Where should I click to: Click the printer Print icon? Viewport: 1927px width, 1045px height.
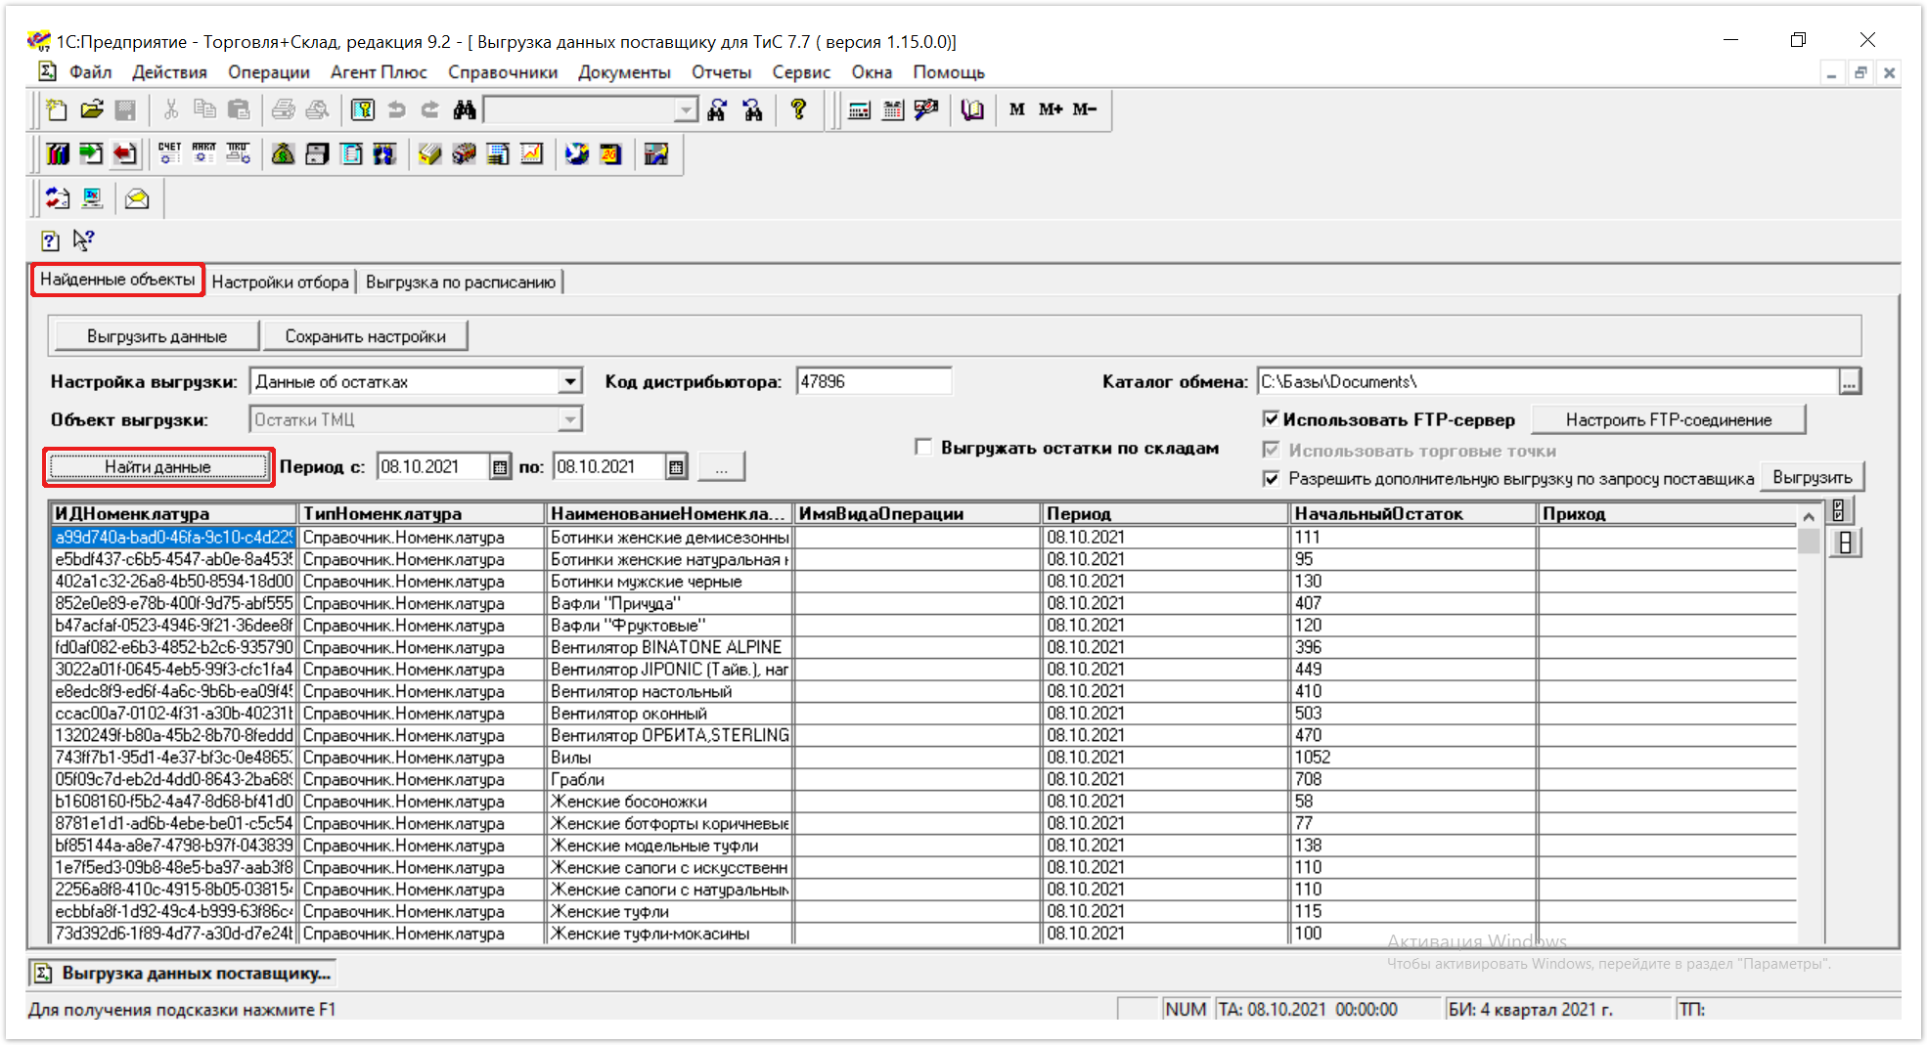pyautogui.click(x=283, y=109)
